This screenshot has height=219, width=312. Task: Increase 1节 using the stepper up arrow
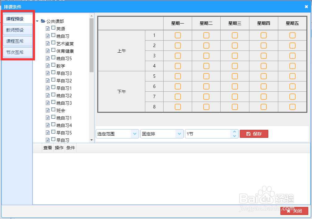coord(235,132)
